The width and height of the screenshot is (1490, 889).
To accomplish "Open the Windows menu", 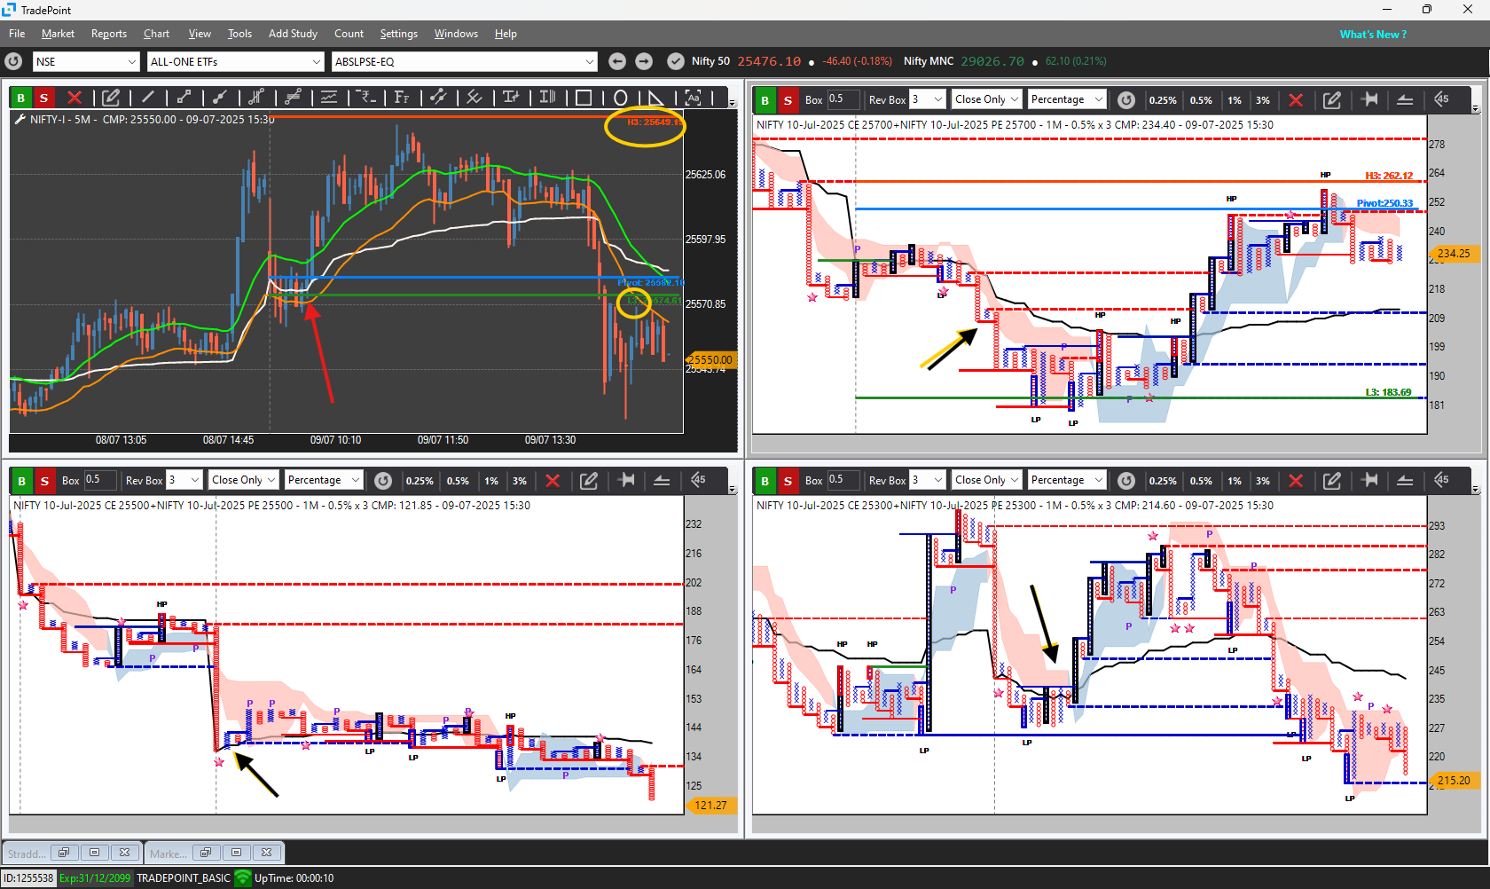I will pyautogui.click(x=456, y=34).
